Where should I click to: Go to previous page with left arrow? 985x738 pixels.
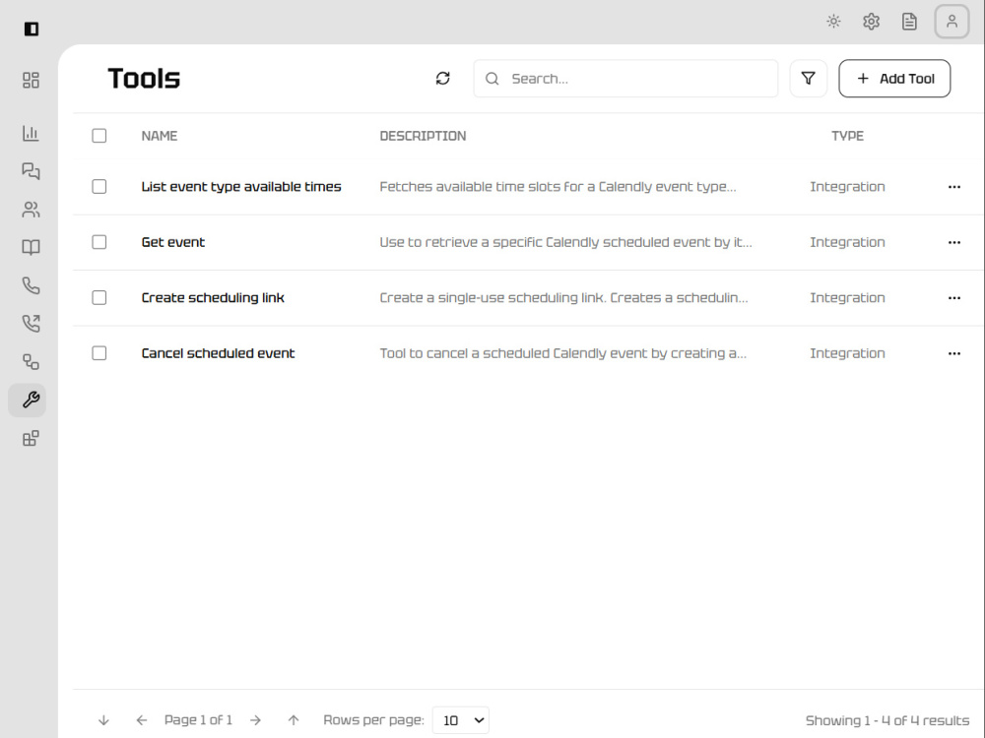click(141, 720)
